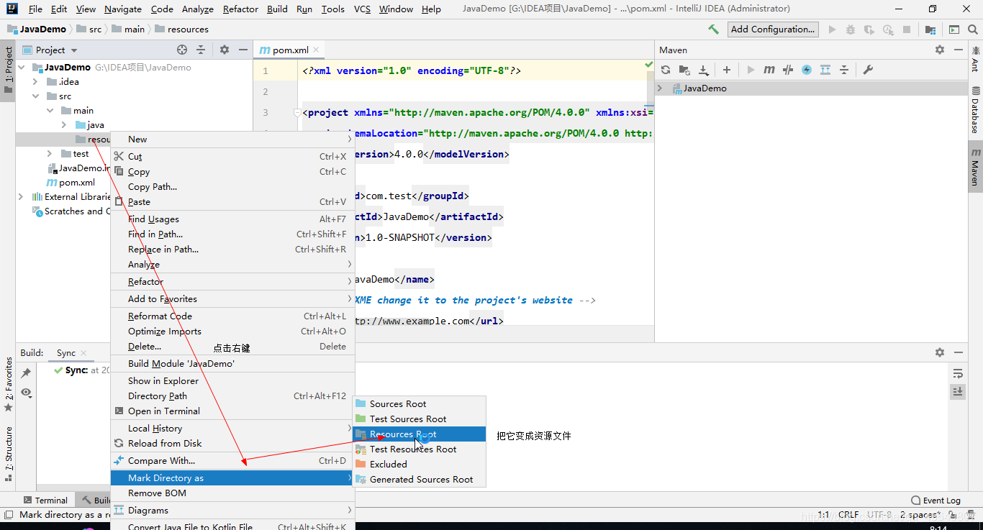Collapse JavaDemo root in Project tree
The height and width of the screenshot is (530, 983).
point(22,67)
